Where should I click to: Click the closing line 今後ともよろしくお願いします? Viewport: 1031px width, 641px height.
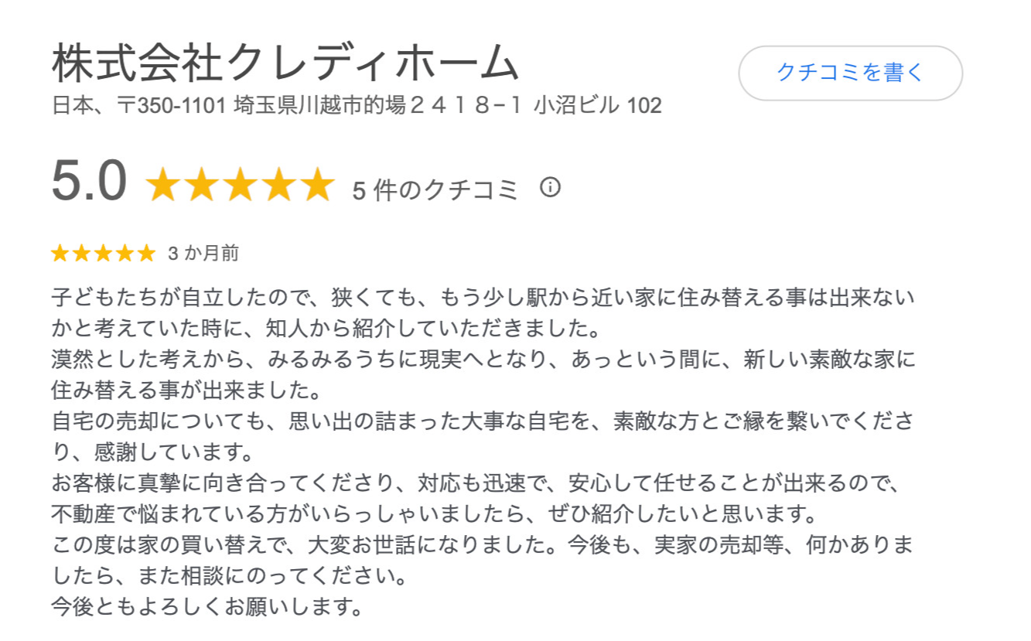207,606
